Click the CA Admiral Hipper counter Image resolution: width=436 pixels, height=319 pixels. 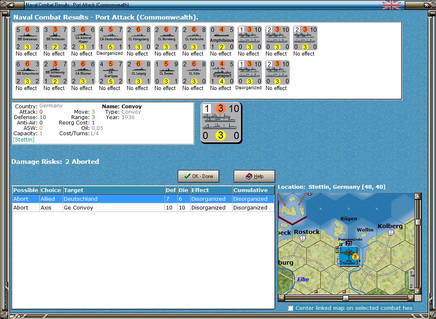click(x=83, y=38)
